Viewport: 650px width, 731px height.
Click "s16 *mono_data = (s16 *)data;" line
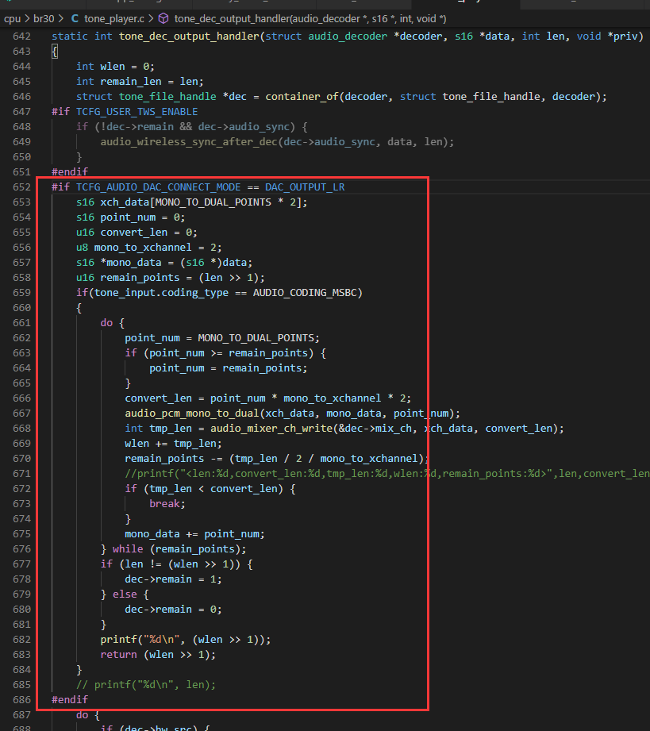click(x=164, y=263)
